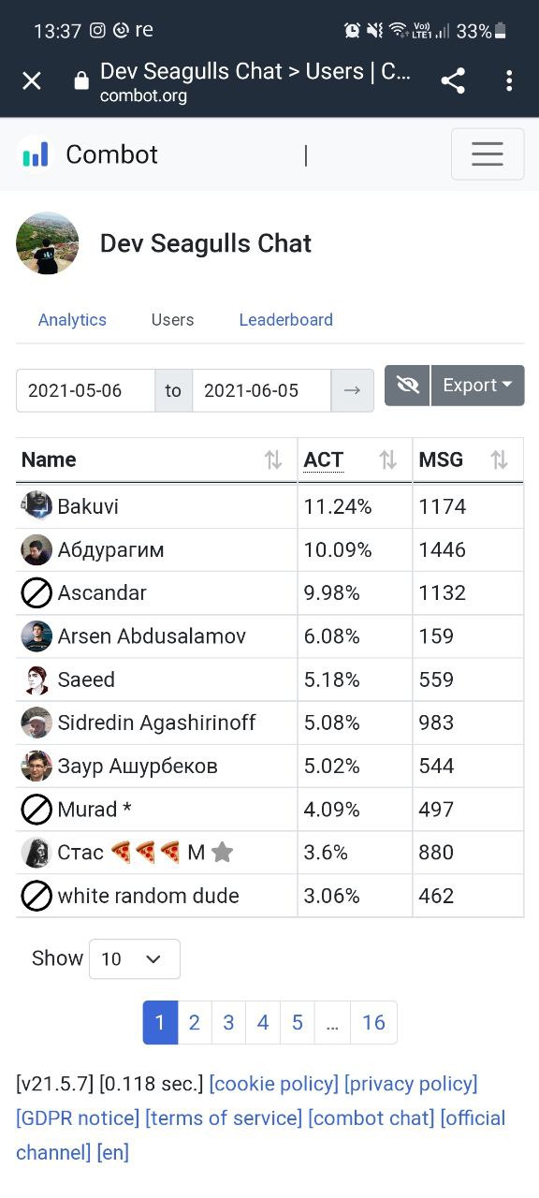This screenshot has height=1198, width=539.
Task: Click the Combot bar-chart logo
Action: coord(36,154)
